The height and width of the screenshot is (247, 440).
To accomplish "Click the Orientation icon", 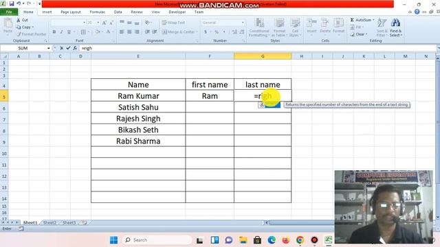I will point(148,23).
